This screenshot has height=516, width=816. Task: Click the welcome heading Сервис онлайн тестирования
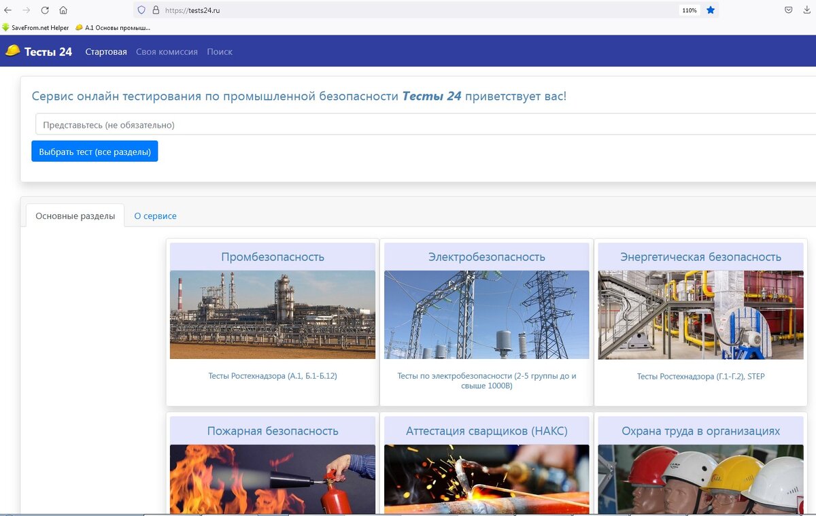click(299, 96)
